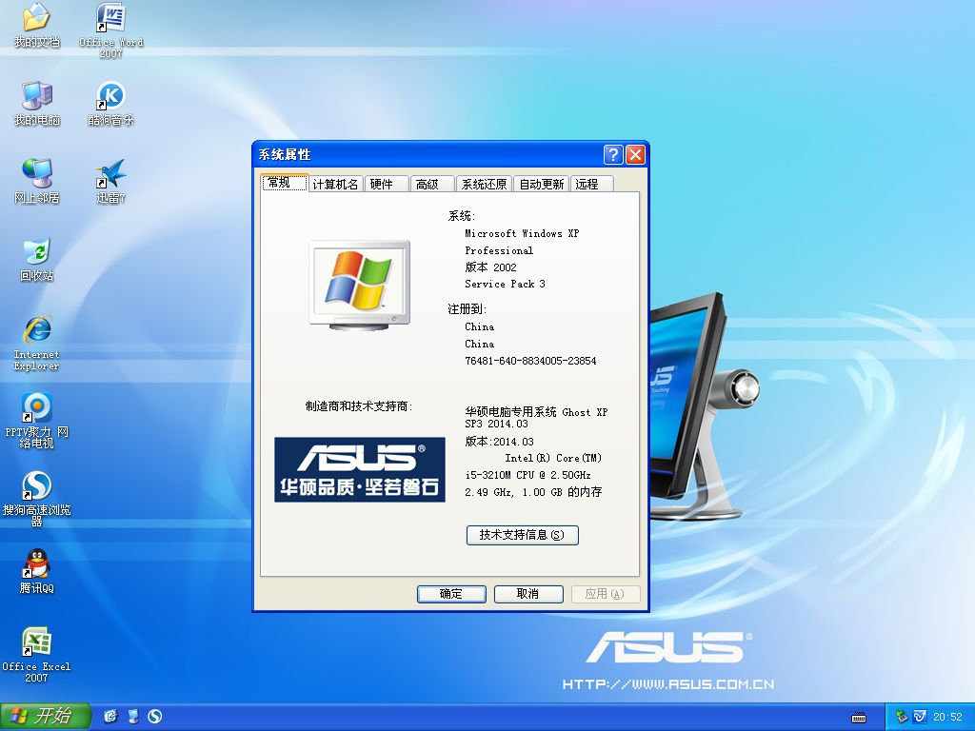This screenshot has height=731, width=975.
Task: Open 腾讯QQ penguin icon
Action: (x=36, y=563)
